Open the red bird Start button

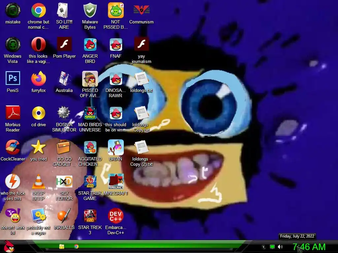coord(9,246)
